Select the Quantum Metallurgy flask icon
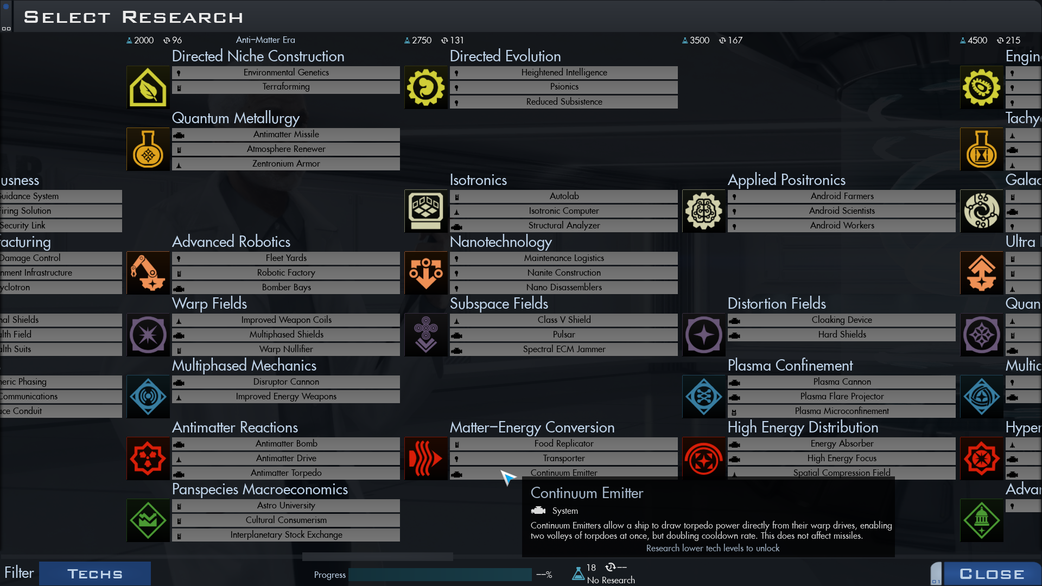This screenshot has width=1042, height=586. point(148,149)
